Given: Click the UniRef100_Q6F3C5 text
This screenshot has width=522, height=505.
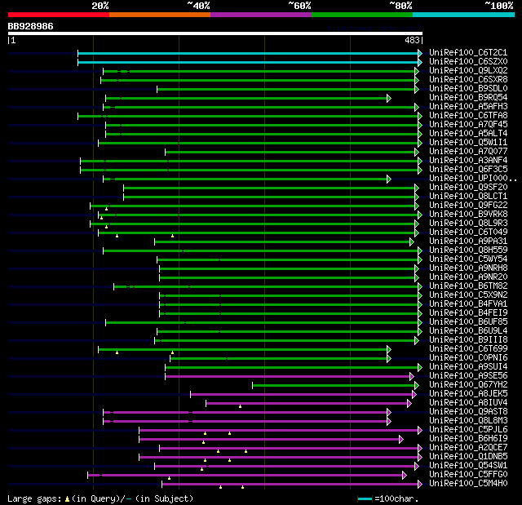Looking at the screenshot, I should (x=468, y=170).
